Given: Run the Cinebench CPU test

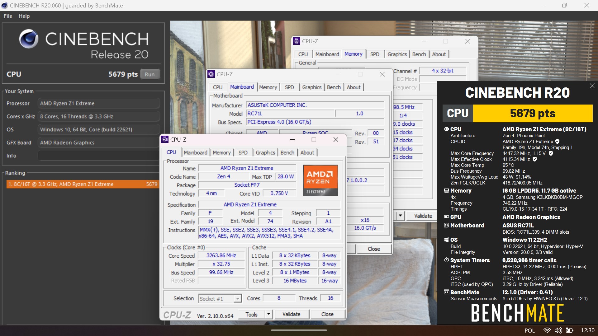Looking at the screenshot, I should 149,74.
